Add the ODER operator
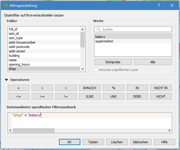Viewport: 180px width, 150px height. tap(137, 96)
